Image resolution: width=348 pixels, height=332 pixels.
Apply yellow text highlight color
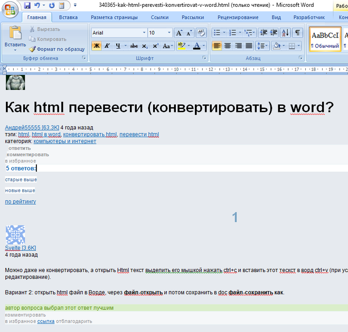[x=182, y=46]
